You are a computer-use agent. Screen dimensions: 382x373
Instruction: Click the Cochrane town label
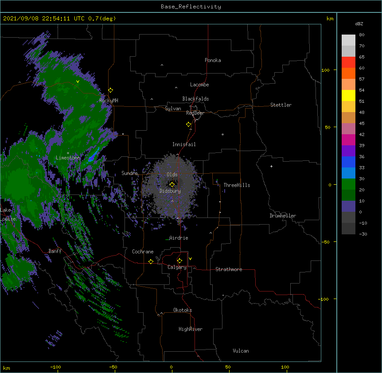143,252
